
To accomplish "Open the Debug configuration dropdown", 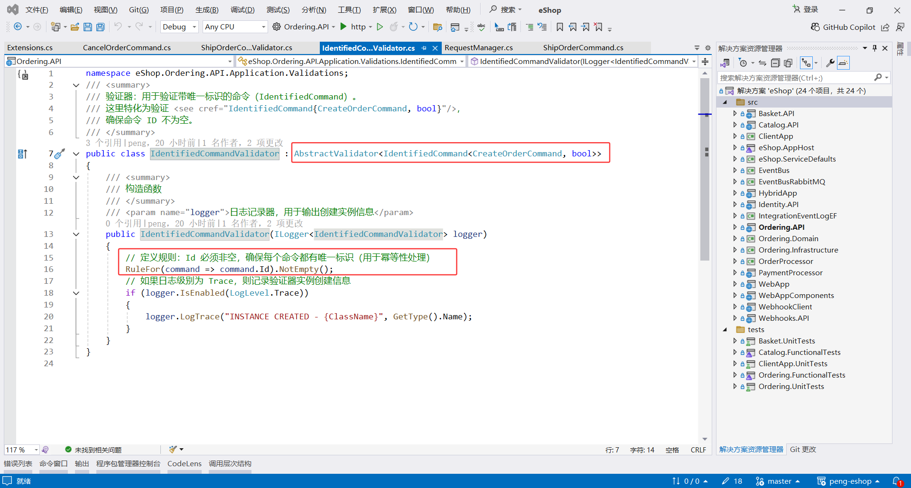I will [179, 27].
